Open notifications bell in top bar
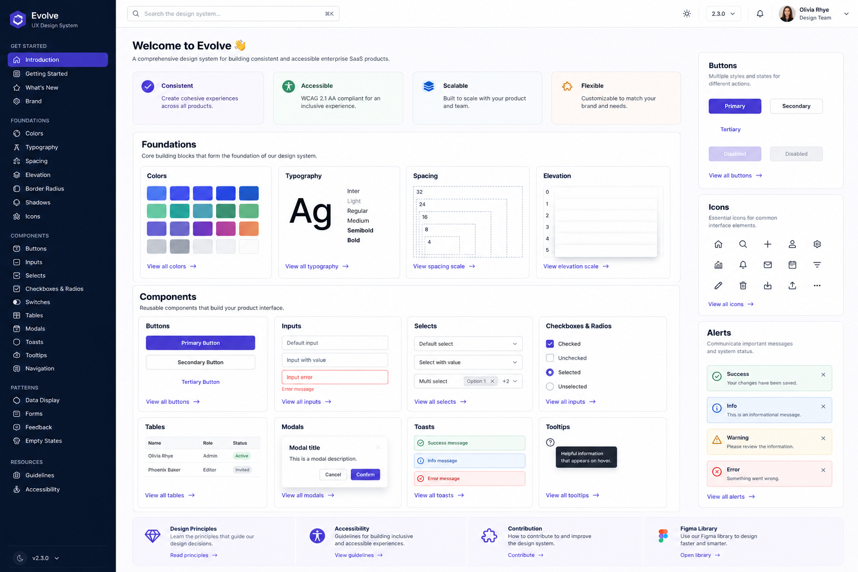Viewport: 858px width, 572px height. tap(760, 14)
